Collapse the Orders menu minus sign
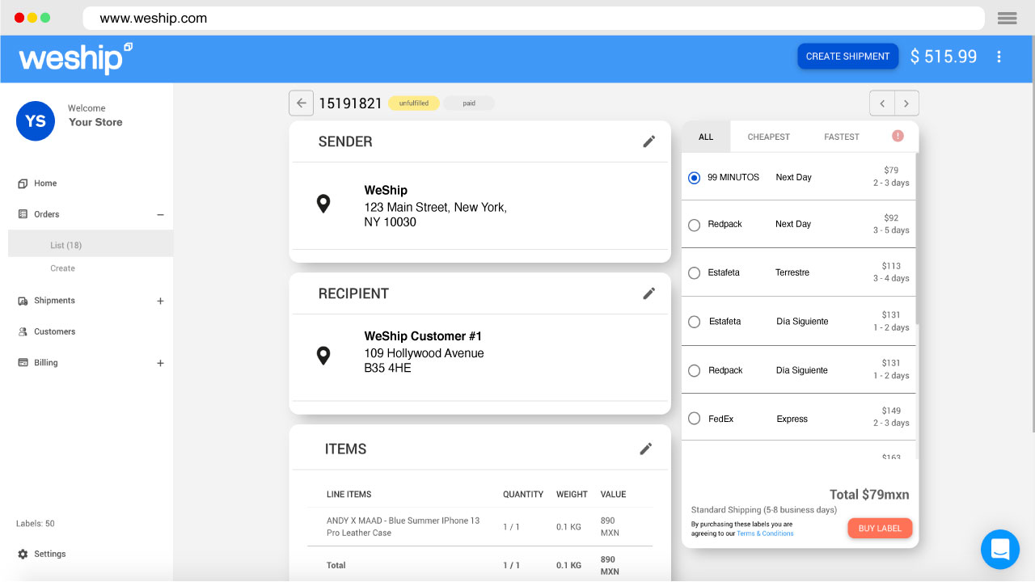1035x582 pixels. tap(160, 215)
